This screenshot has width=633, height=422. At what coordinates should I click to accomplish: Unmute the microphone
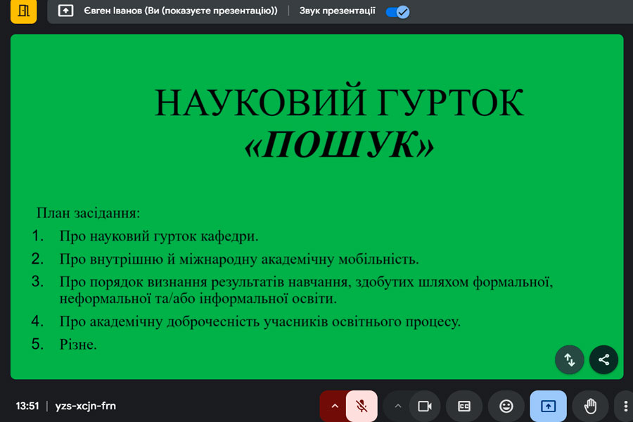pyautogui.click(x=362, y=406)
